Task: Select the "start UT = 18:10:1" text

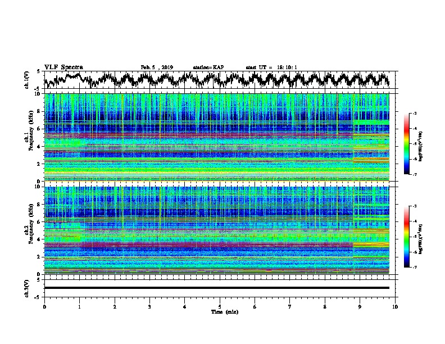Action: coord(271,67)
